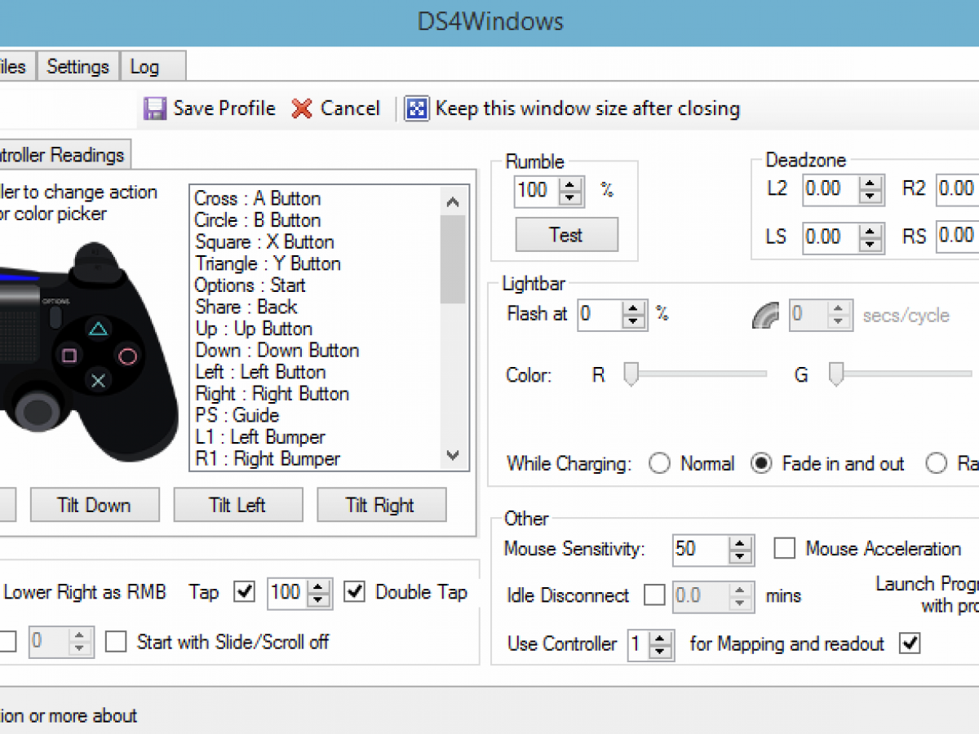
Task: Increase the Rumble percentage
Action: [572, 184]
